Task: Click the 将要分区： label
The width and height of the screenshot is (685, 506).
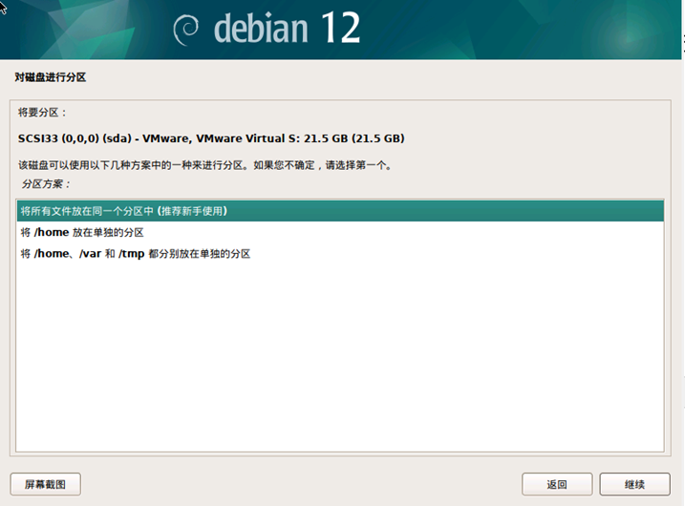Action: tap(43, 113)
